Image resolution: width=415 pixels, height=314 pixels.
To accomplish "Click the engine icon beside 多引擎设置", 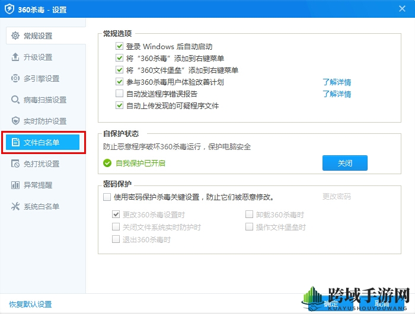I will point(15,78).
